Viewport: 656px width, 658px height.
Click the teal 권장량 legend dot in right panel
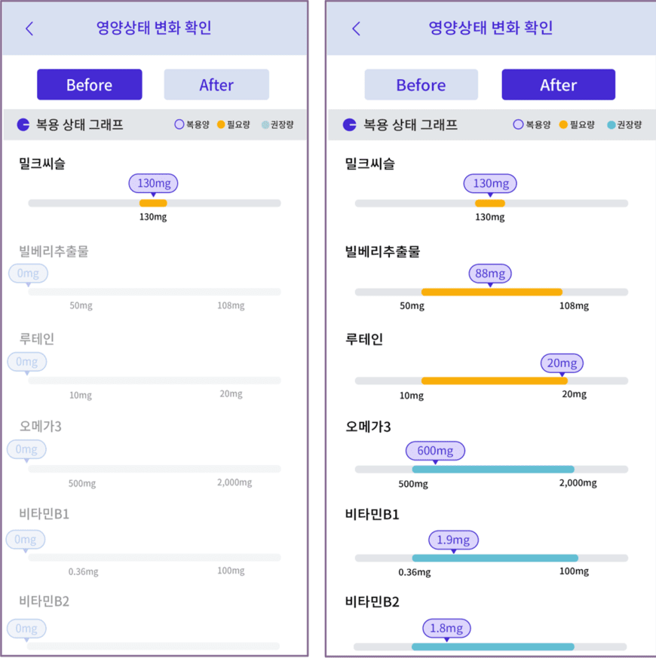(x=610, y=124)
